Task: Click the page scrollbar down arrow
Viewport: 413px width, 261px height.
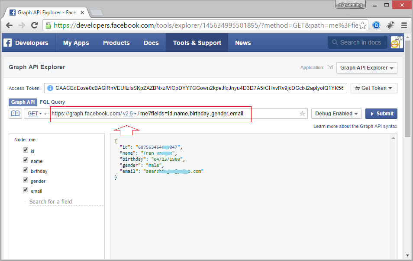Action: pos(407,255)
